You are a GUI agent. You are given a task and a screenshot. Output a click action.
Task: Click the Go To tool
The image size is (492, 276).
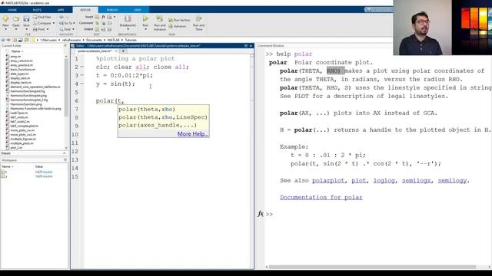pos(66,23)
